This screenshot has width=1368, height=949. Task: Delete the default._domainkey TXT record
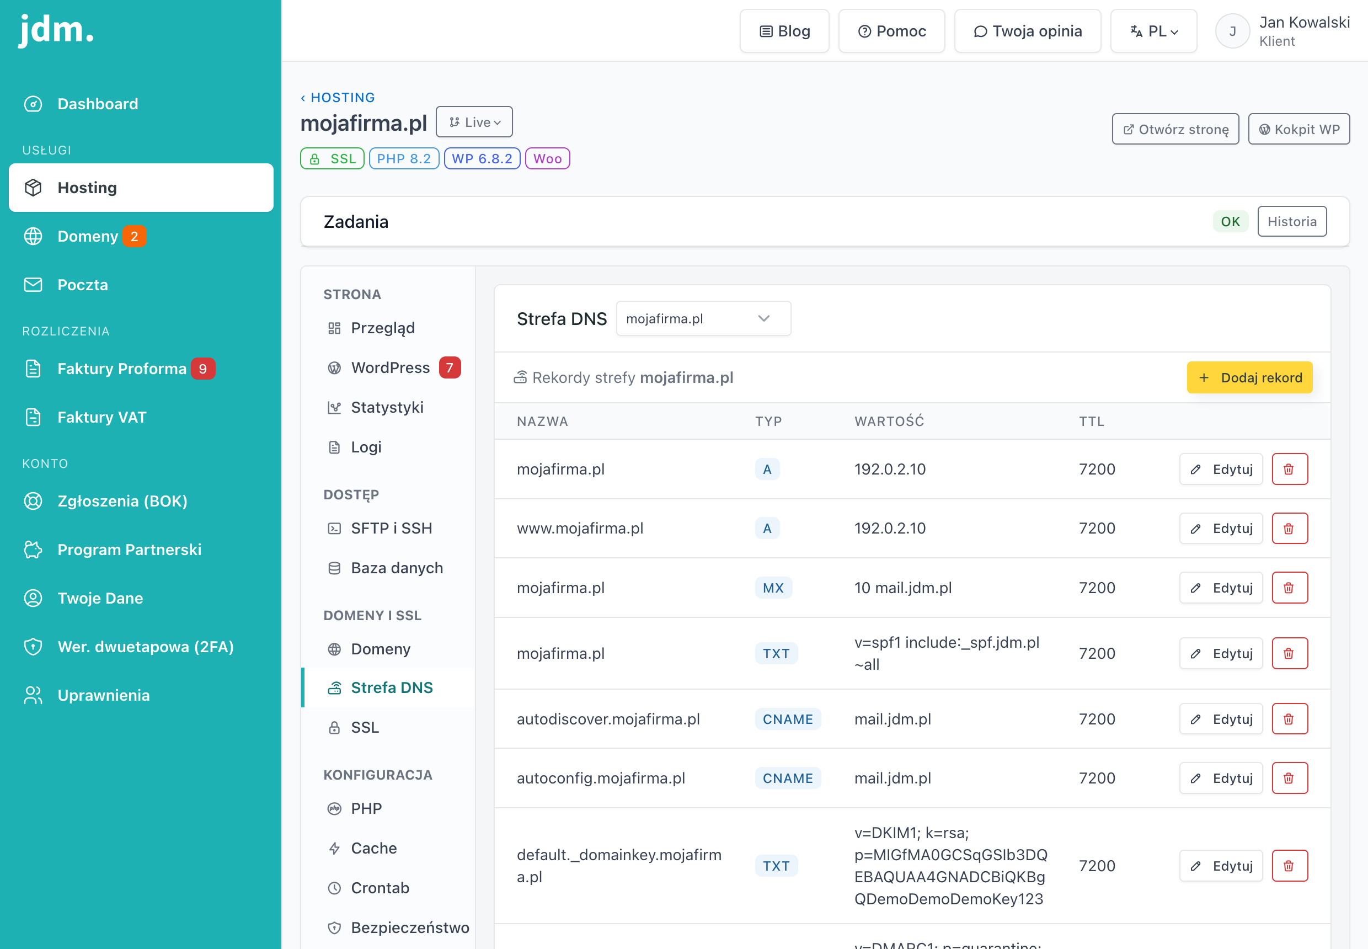point(1290,866)
